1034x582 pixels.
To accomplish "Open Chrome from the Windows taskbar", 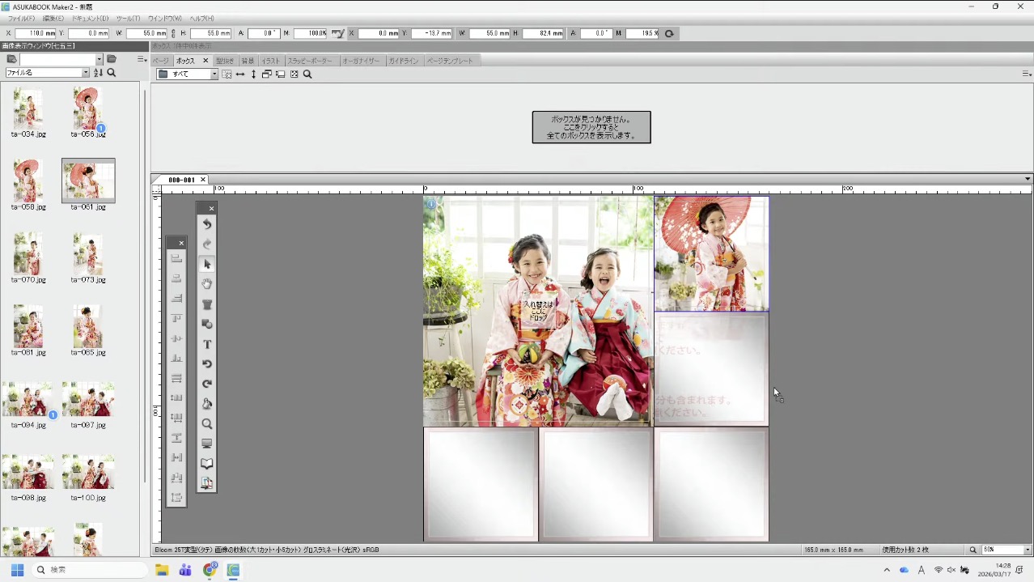I will click(x=210, y=570).
